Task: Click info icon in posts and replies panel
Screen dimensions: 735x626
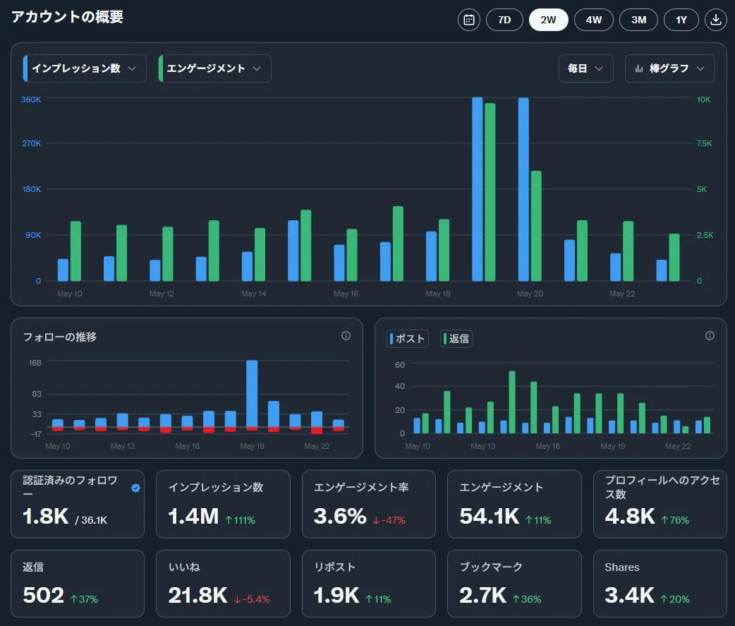Action: click(710, 336)
